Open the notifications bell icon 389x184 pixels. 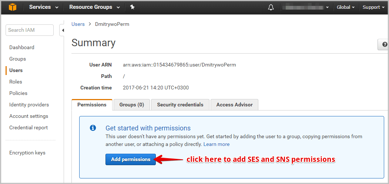pyautogui.click(x=271, y=7)
